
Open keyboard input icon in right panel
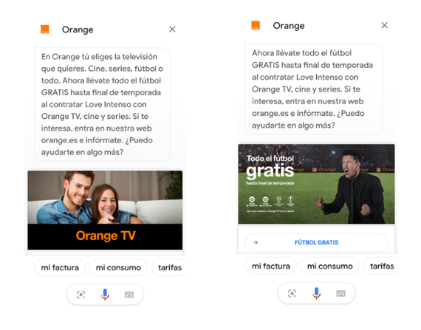340,293
